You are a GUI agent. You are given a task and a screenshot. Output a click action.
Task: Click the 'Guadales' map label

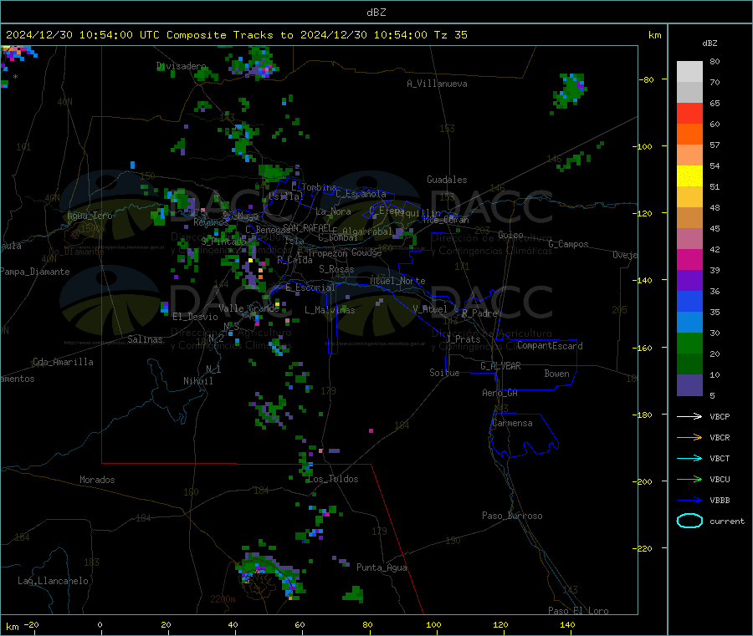[447, 180]
